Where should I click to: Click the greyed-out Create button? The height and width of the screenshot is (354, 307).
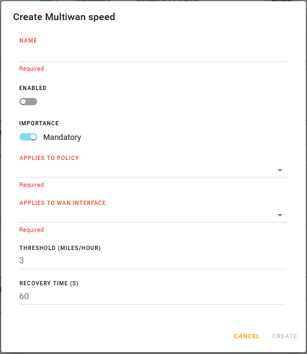tap(284, 336)
